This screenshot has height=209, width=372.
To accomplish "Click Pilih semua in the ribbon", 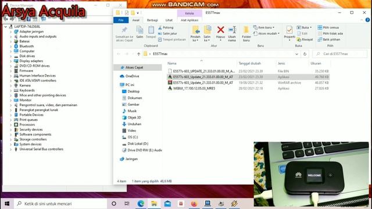I will pos(328,27).
